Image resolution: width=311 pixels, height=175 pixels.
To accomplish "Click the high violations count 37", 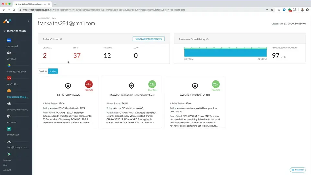I will [x=77, y=55].
